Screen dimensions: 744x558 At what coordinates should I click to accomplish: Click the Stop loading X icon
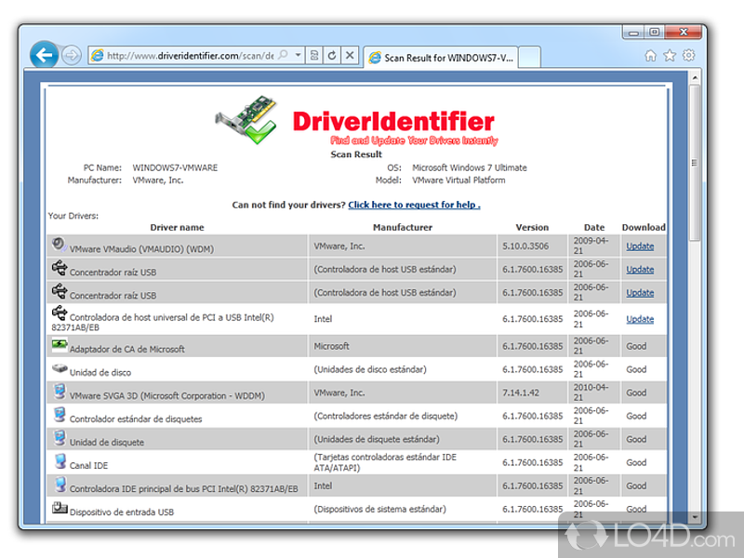(x=350, y=56)
